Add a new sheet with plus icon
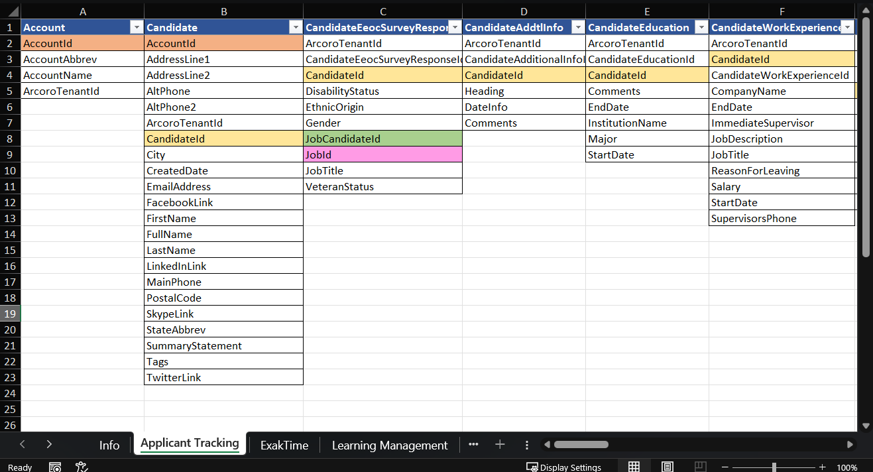 (x=500, y=444)
